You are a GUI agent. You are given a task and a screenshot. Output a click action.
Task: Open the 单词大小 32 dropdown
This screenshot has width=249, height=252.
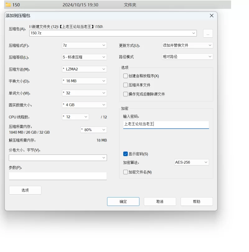pyautogui.click(x=84, y=93)
